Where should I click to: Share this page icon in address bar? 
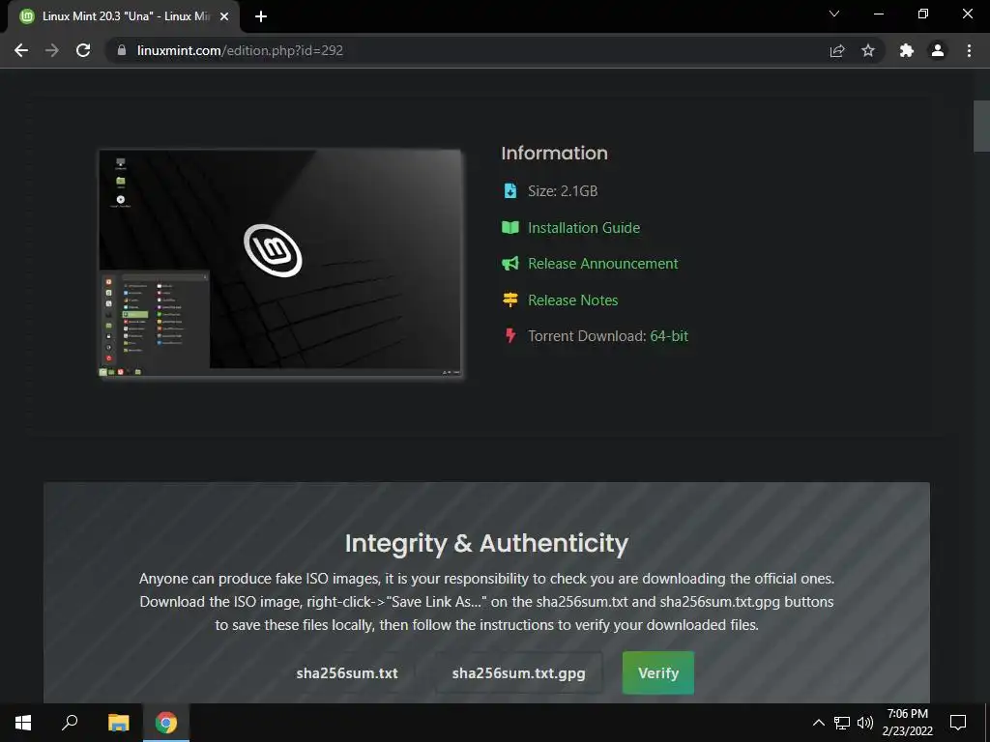[x=837, y=50]
